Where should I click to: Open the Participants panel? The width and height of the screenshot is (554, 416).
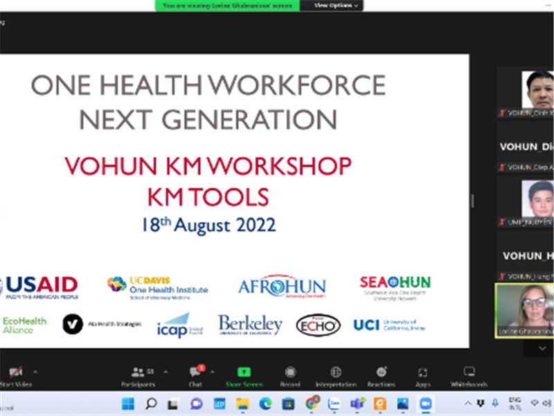[x=138, y=374]
